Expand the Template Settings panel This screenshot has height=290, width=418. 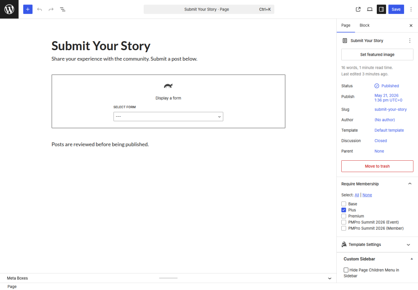tap(377, 244)
